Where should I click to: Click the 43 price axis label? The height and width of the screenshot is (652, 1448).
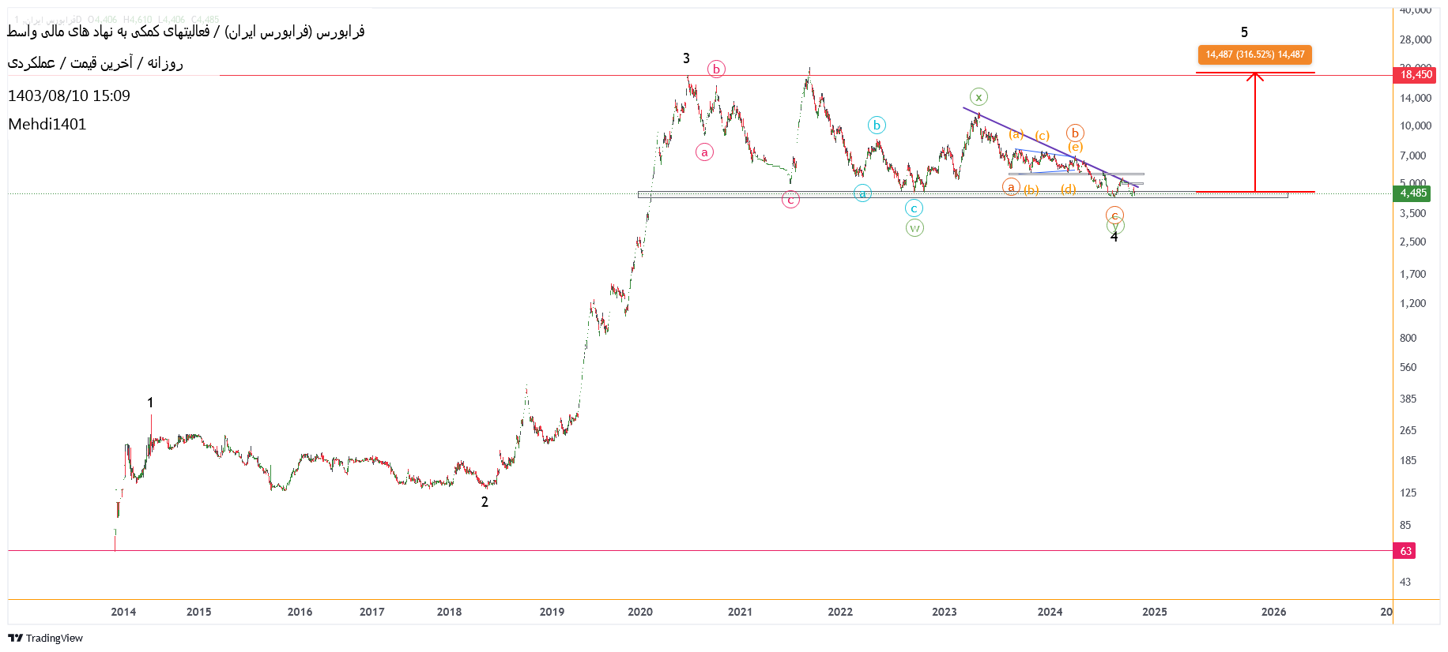pos(1405,582)
